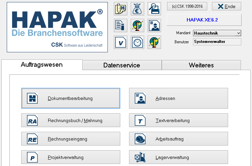Start Textverarbeitung

[x=179, y=120]
